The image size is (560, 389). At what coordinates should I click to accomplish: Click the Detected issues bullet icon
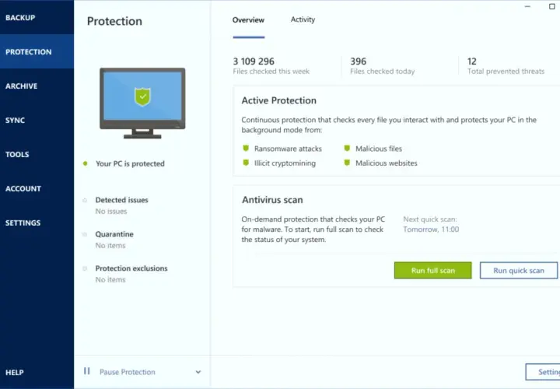click(85, 200)
